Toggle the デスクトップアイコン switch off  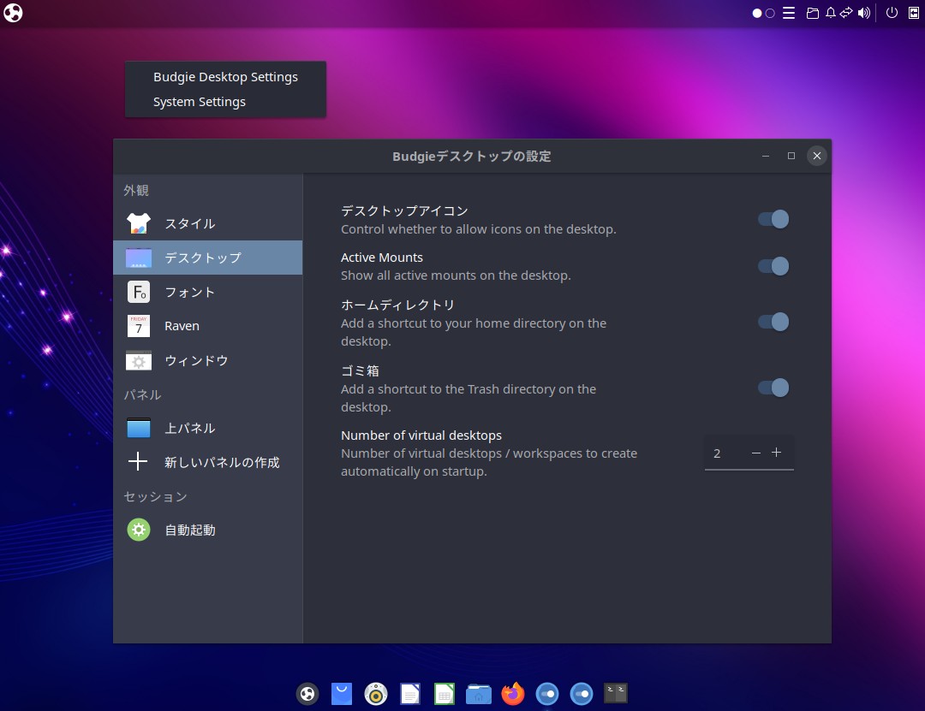[x=773, y=219]
